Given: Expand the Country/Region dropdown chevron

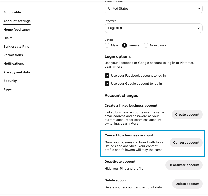Looking at the screenshot, I should (199, 9).
